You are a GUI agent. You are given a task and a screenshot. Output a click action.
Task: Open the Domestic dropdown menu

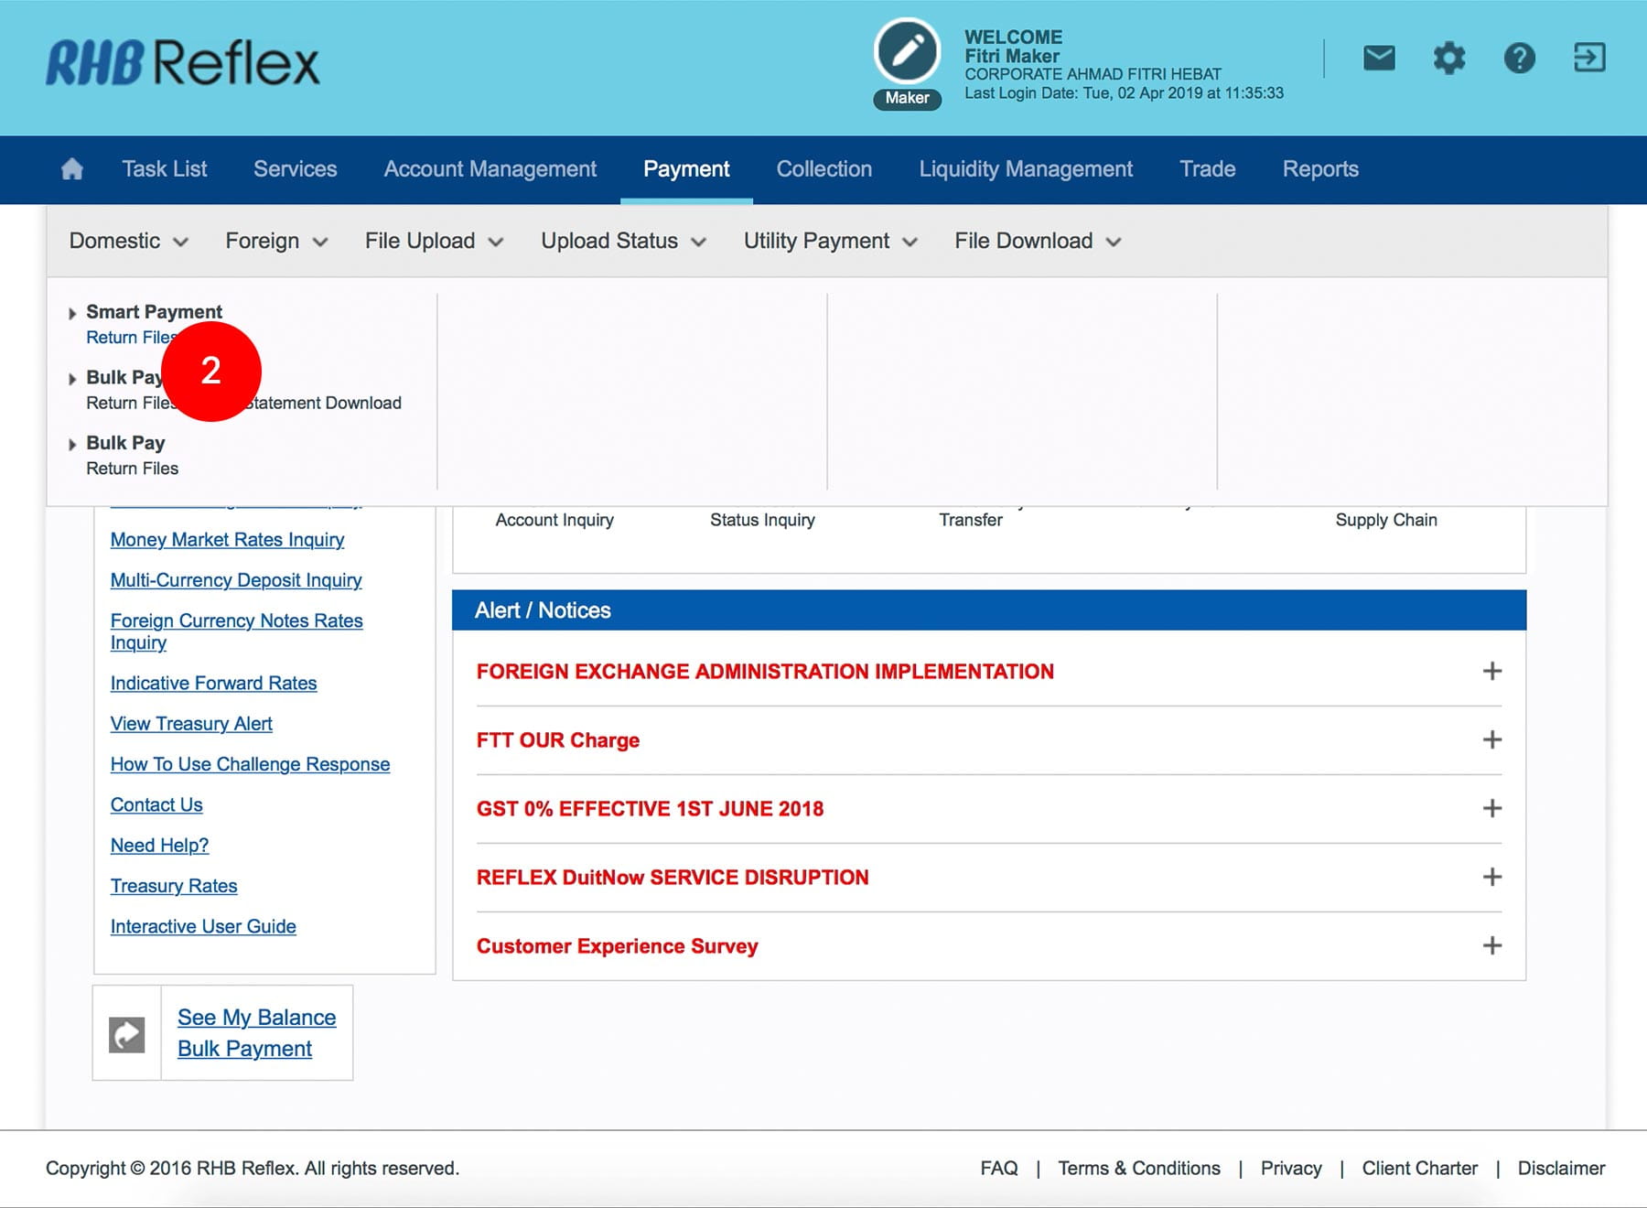point(128,241)
